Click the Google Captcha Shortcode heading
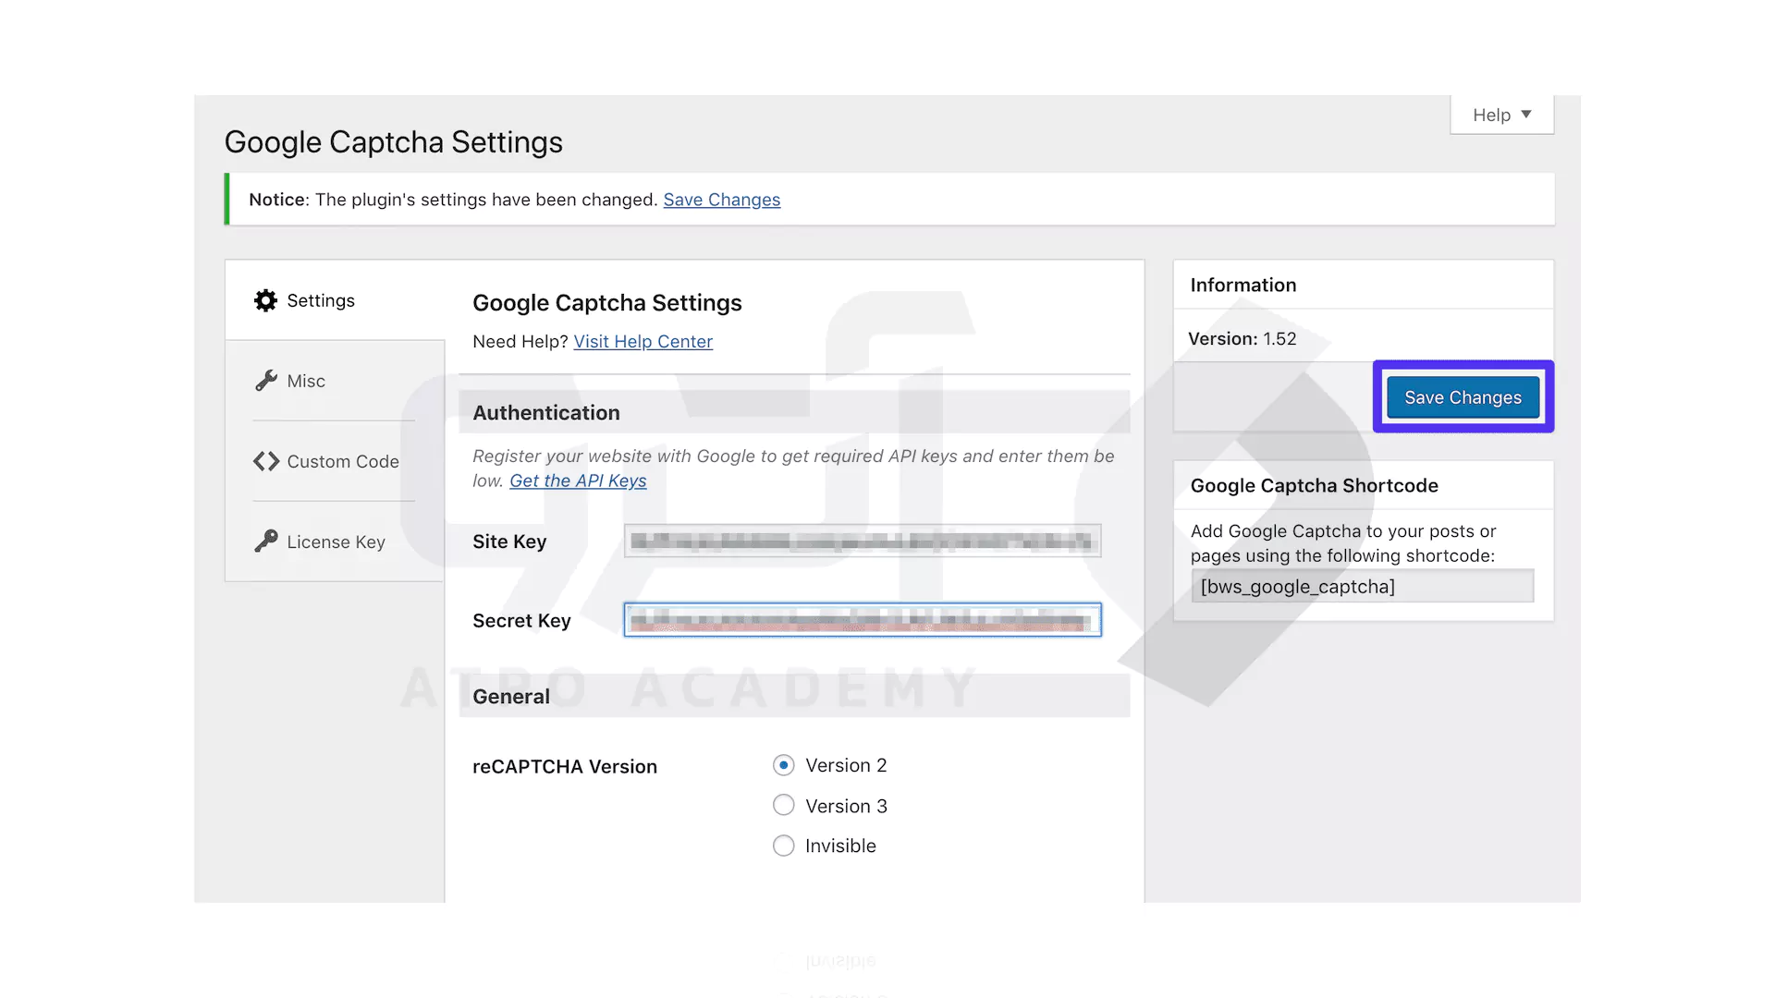The image size is (1775, 998). coord(1315,486)
